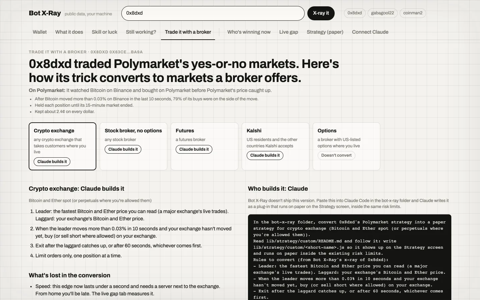Click Claude builds it under Kalshi
The image size is (480, 300).
265,155
